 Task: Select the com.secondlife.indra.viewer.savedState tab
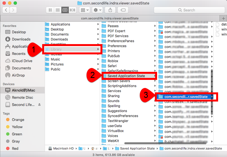110,18
